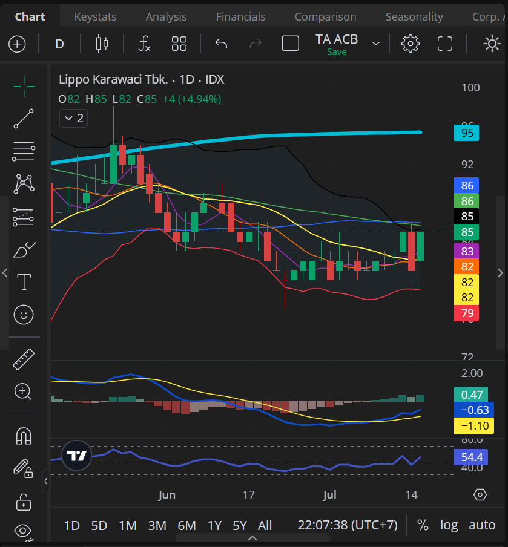Switch to the Comparison tab

(325, 16)
